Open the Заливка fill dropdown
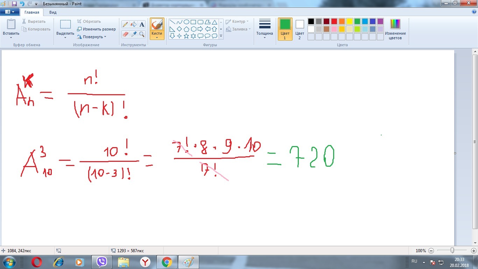Screen dimensions: 478x269 pyautogui.click(x=238, y=29)
